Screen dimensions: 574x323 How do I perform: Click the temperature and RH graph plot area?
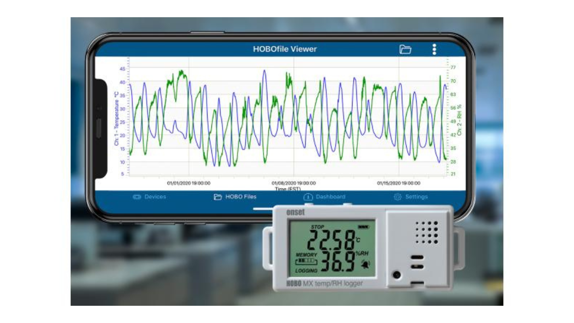coord(287,117)
